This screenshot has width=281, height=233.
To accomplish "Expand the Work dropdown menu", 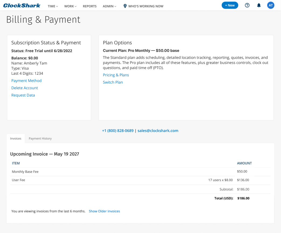I will pyautogui.click(x=70, y=6).
